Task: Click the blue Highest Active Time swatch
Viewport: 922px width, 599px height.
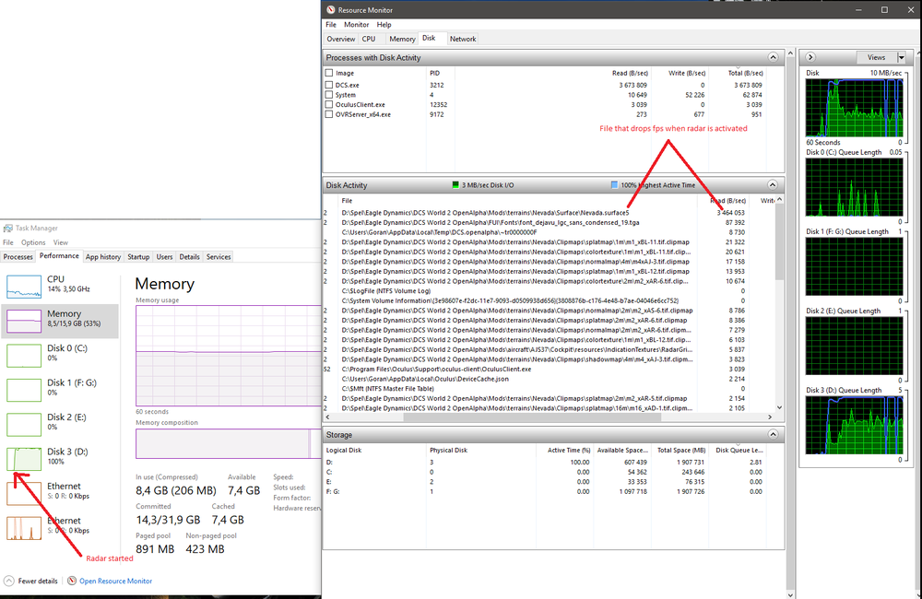Action: pyautogui.click(x=614, y=184)
